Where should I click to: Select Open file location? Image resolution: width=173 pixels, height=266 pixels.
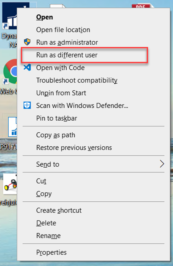(x=63, y=30)
